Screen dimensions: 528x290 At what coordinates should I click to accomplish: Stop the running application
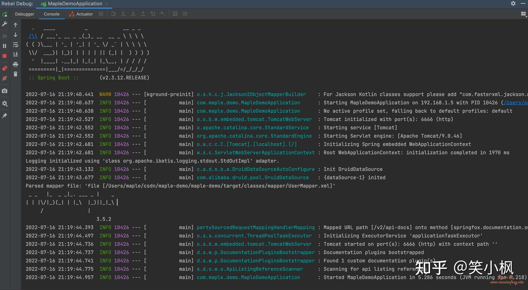click(x=5, y=55)
